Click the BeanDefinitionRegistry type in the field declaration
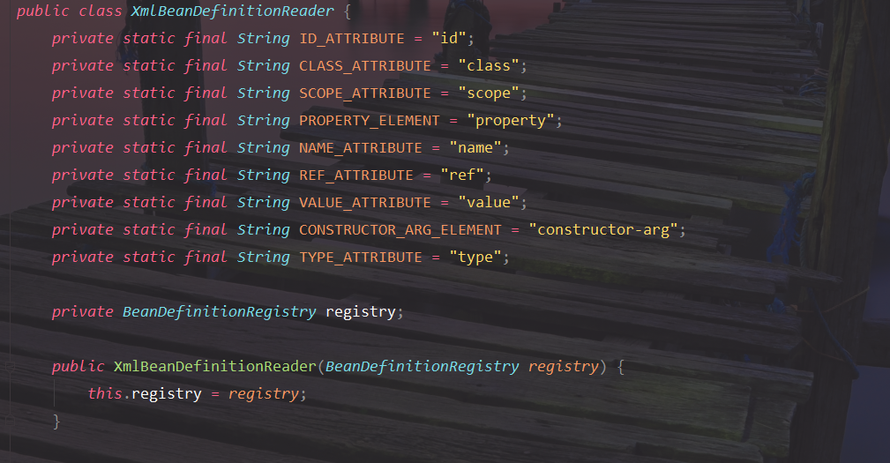Viewport: 890px width, 463px height. [x=220, y=311]
